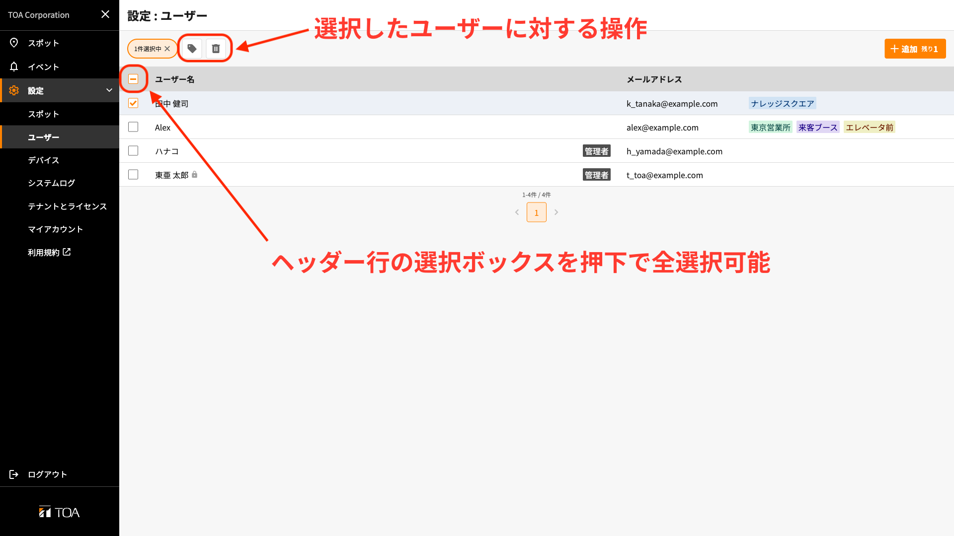Click the tag icon for selected users
954x536 pixels.
click(x=192, y=49)
